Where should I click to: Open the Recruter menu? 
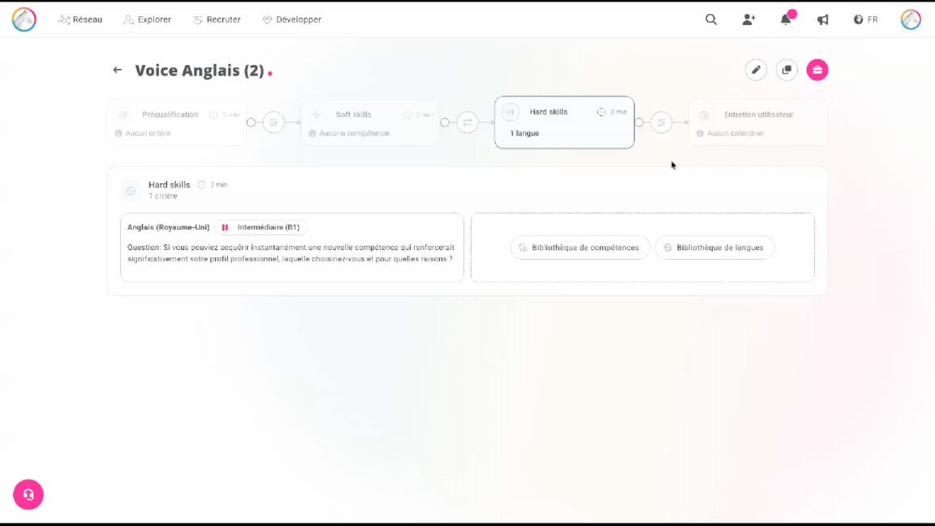217,19
